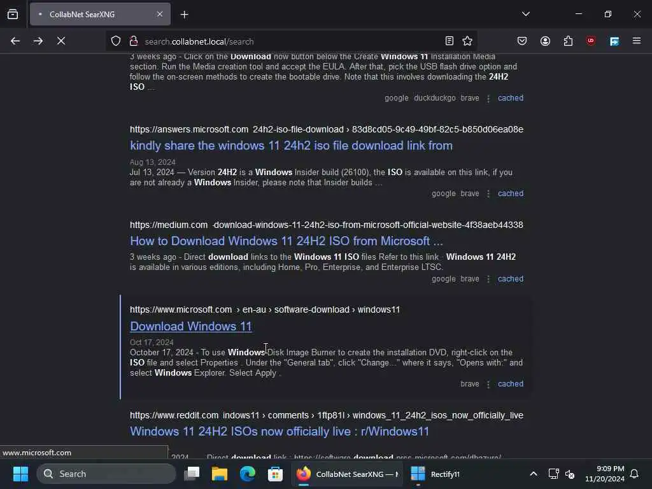Expand options dots for Download Windows 11 result
The width and height of the screenshot is (652, 489).
[488, 384]
